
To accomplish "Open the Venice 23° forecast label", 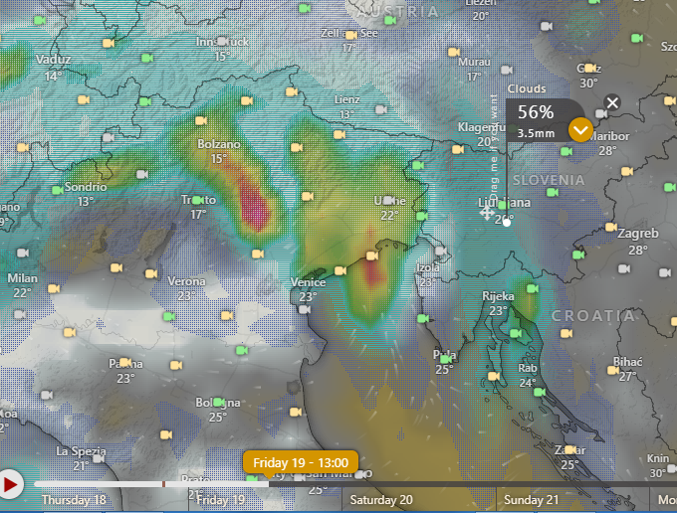I will click(x=308, y=289).
